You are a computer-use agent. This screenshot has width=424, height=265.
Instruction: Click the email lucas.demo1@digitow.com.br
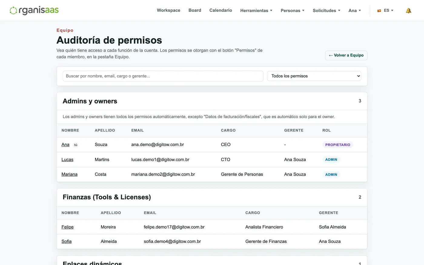[x=160, y=160]
